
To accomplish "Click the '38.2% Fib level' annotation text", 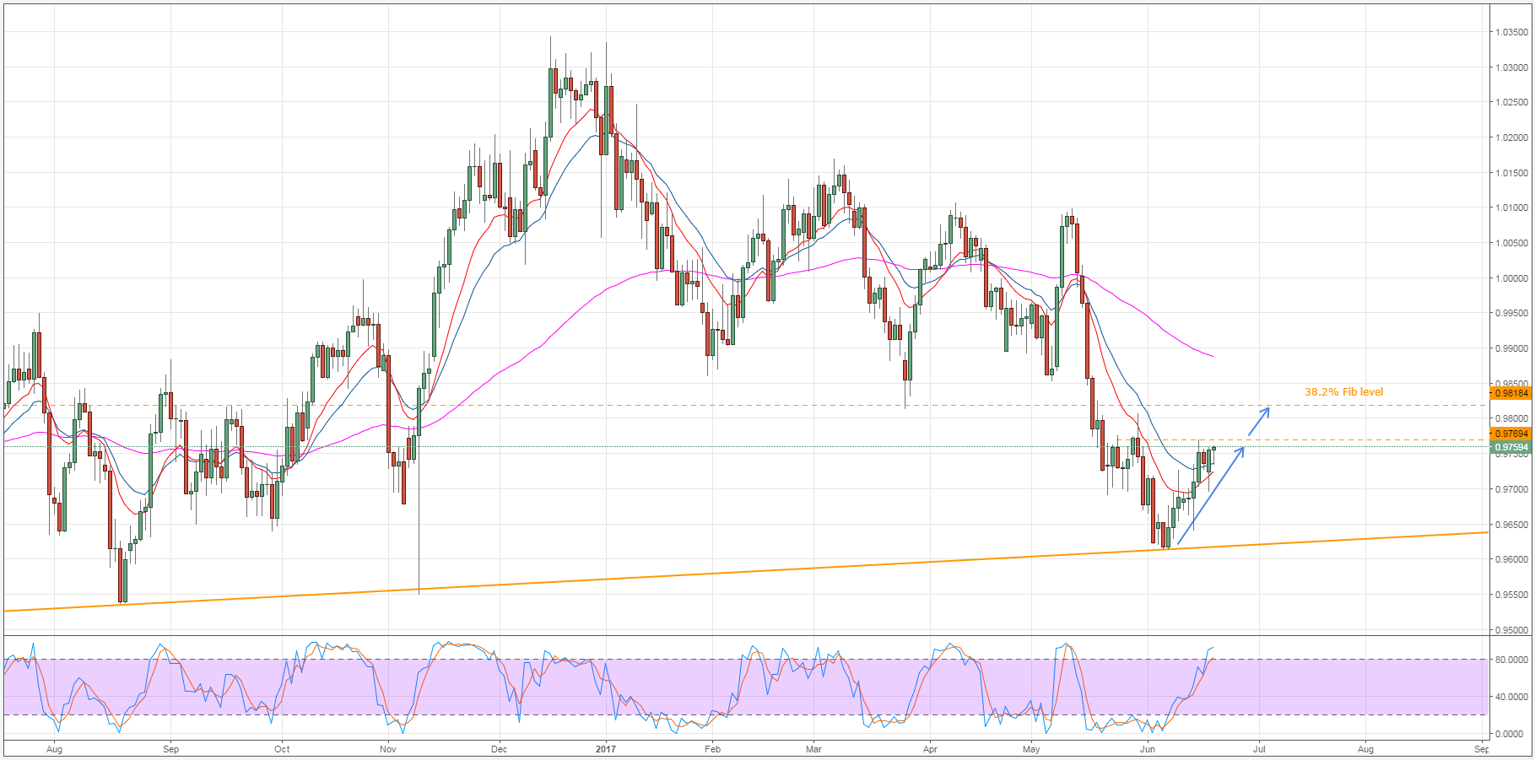I will click(1343, 392).
